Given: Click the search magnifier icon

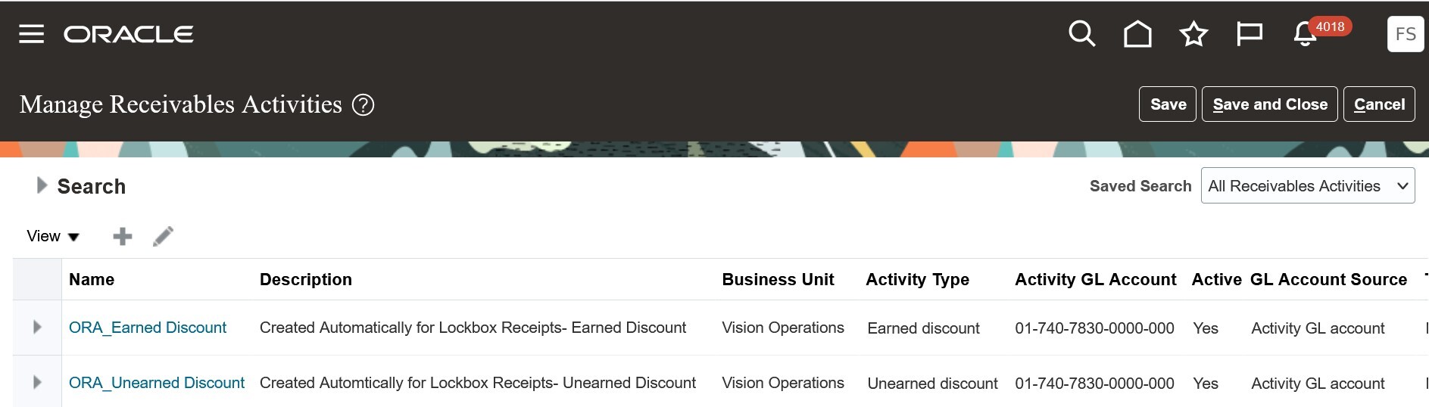Looking at the screenshot, I should point(1081,34).
